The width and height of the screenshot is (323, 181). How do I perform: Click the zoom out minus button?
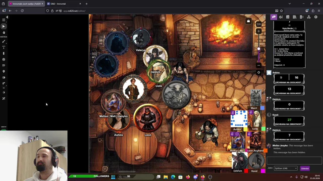pyautogui.click(x=259, y=65)
